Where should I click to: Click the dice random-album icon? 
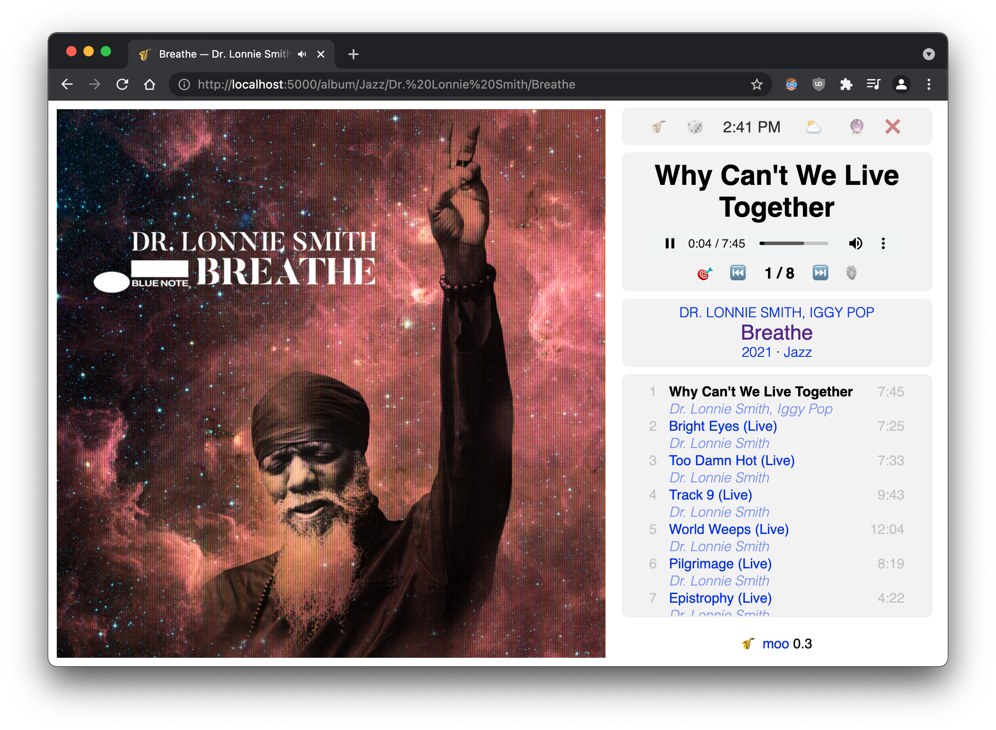coord(695,127)
